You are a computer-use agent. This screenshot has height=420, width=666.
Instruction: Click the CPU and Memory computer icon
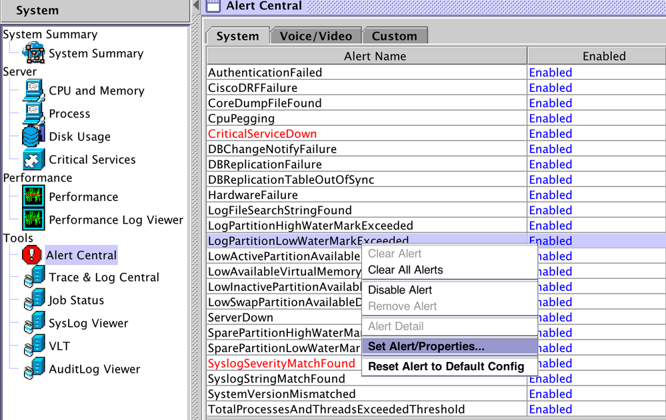coord(33,91)
